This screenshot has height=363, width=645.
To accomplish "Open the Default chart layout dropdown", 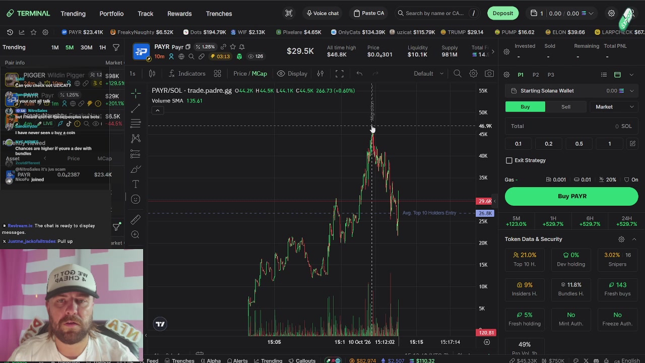I will (429, 74).
